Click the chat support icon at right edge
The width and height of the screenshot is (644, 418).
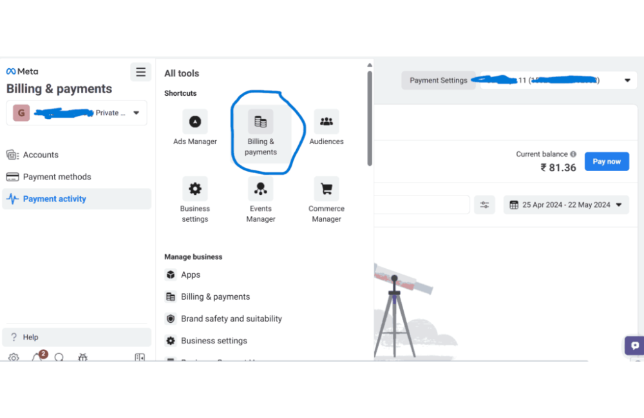[635, 345]
